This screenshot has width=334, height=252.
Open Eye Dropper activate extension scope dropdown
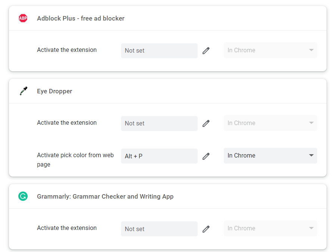270,123
